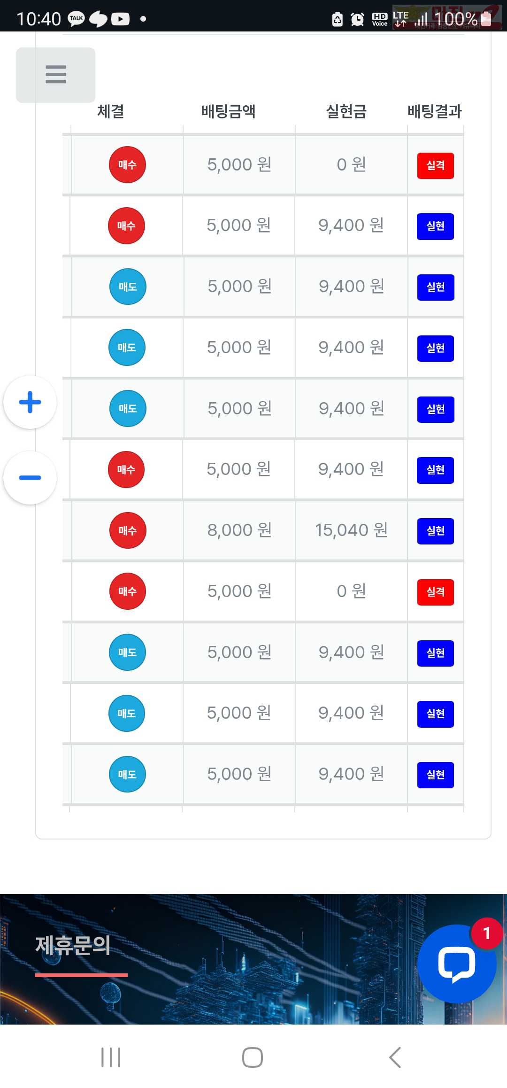This screenshot has width=507, height=1088.
Task: Open the hamburger menu
Action: tap(55, 75)
